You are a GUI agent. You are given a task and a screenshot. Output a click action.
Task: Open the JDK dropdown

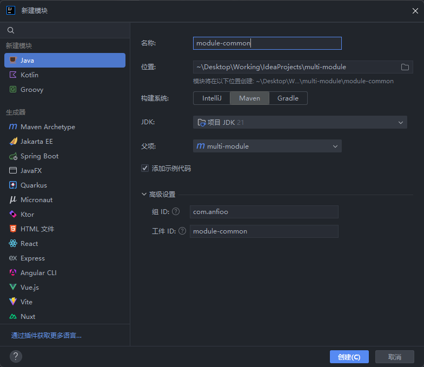tap(300, 122)
